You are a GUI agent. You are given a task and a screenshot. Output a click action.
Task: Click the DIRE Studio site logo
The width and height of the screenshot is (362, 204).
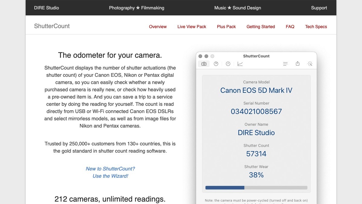coord(46,8)
